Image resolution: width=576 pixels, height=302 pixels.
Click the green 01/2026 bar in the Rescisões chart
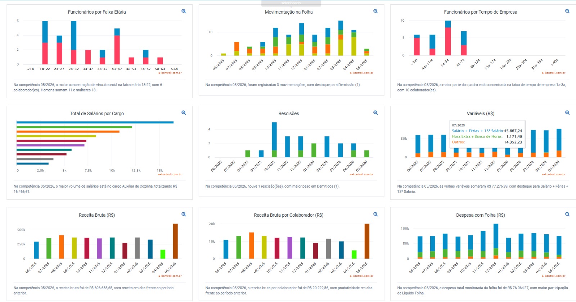pyautogui.click(x=314, y=150)
